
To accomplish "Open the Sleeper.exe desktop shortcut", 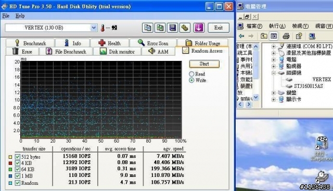I will point(322,149).
